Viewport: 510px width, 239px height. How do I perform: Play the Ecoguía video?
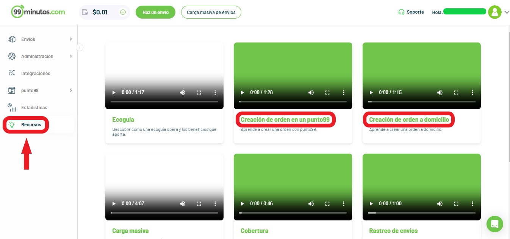pyautogui.click(x=114, y=92)
